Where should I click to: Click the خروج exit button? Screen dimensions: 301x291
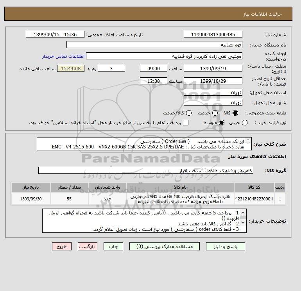tap(62, 246)
